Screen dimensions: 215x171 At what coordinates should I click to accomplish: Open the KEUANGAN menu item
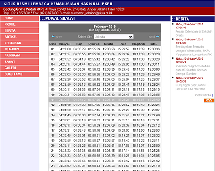click(x=20, y=43)
